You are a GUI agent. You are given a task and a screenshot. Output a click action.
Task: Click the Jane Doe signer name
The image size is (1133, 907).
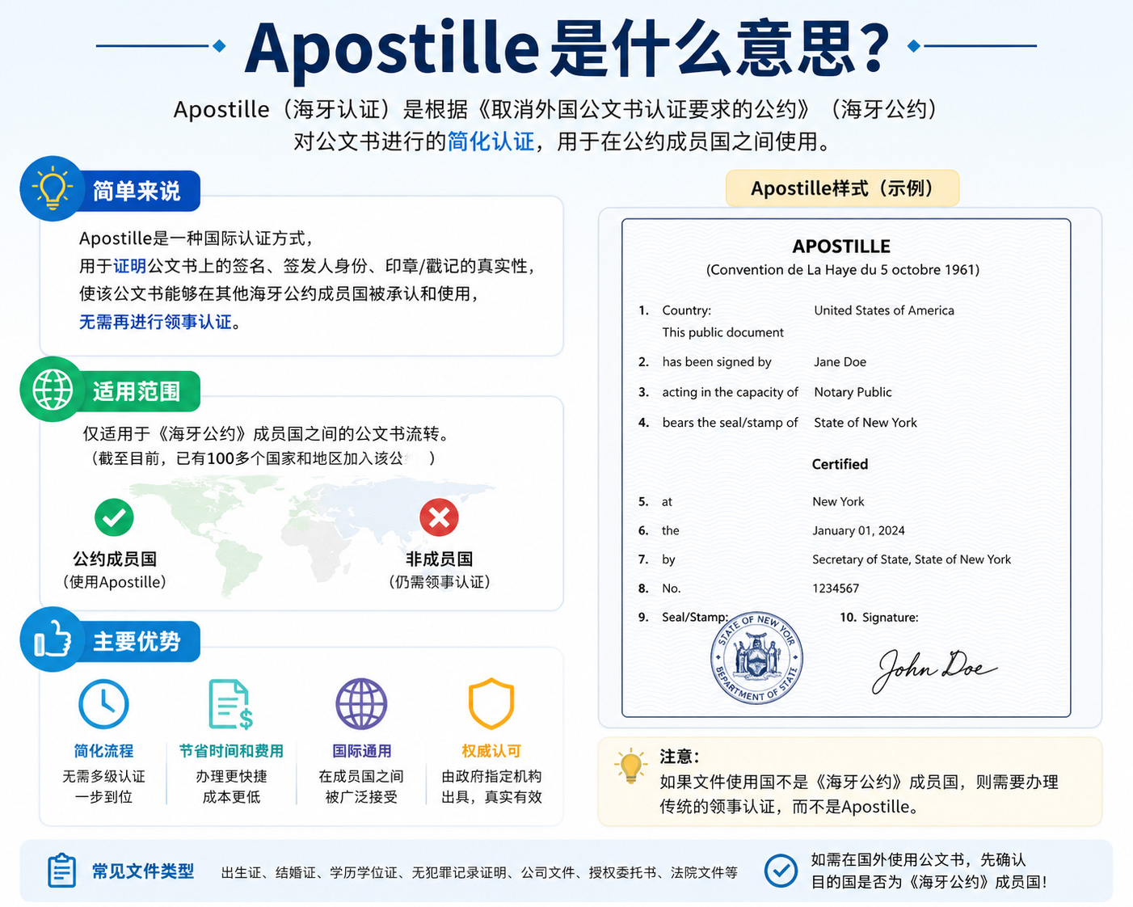pyautogui.click(x=840, y=362)
